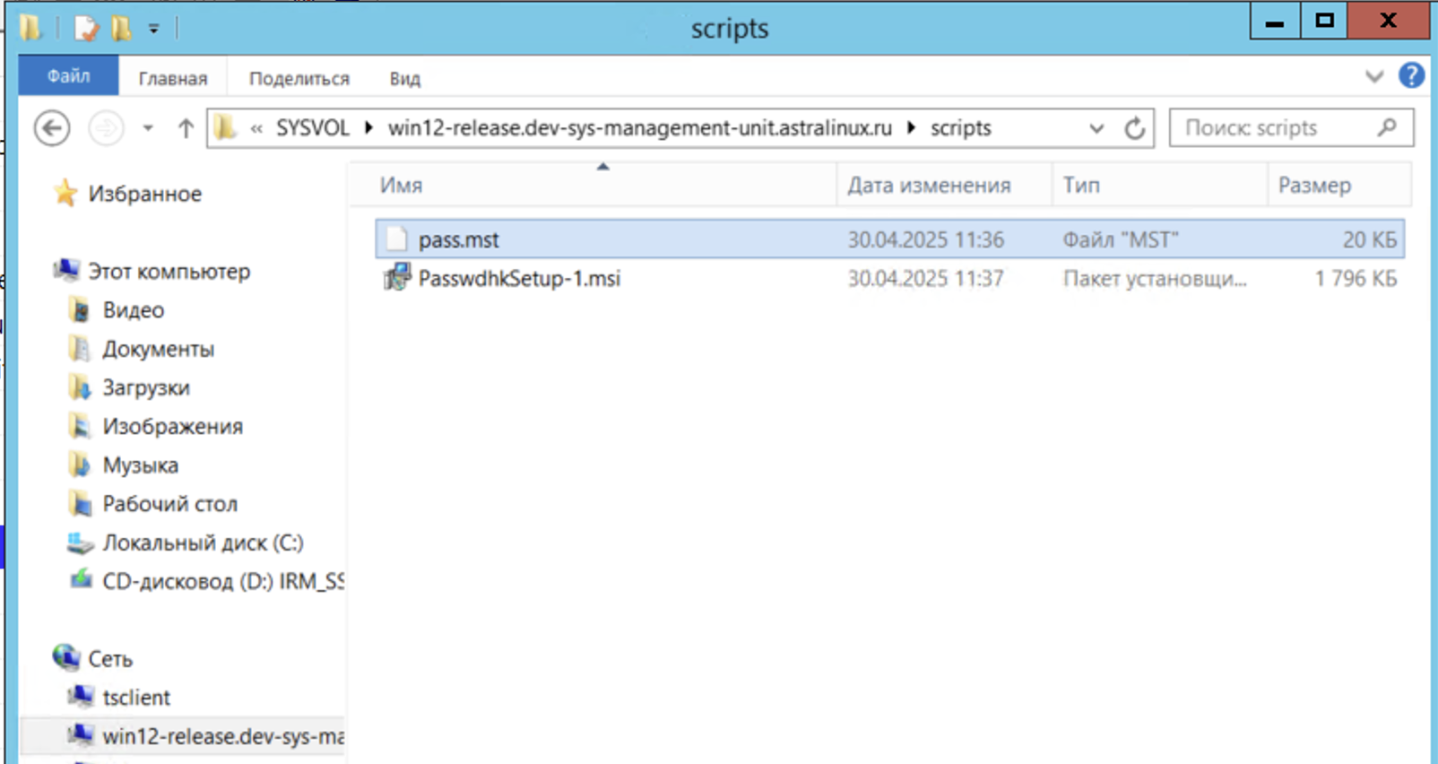1438x764 pixels.
Task: Open the Главная ribbon tab
Action: pyautogui.click(x=172, y=79)
